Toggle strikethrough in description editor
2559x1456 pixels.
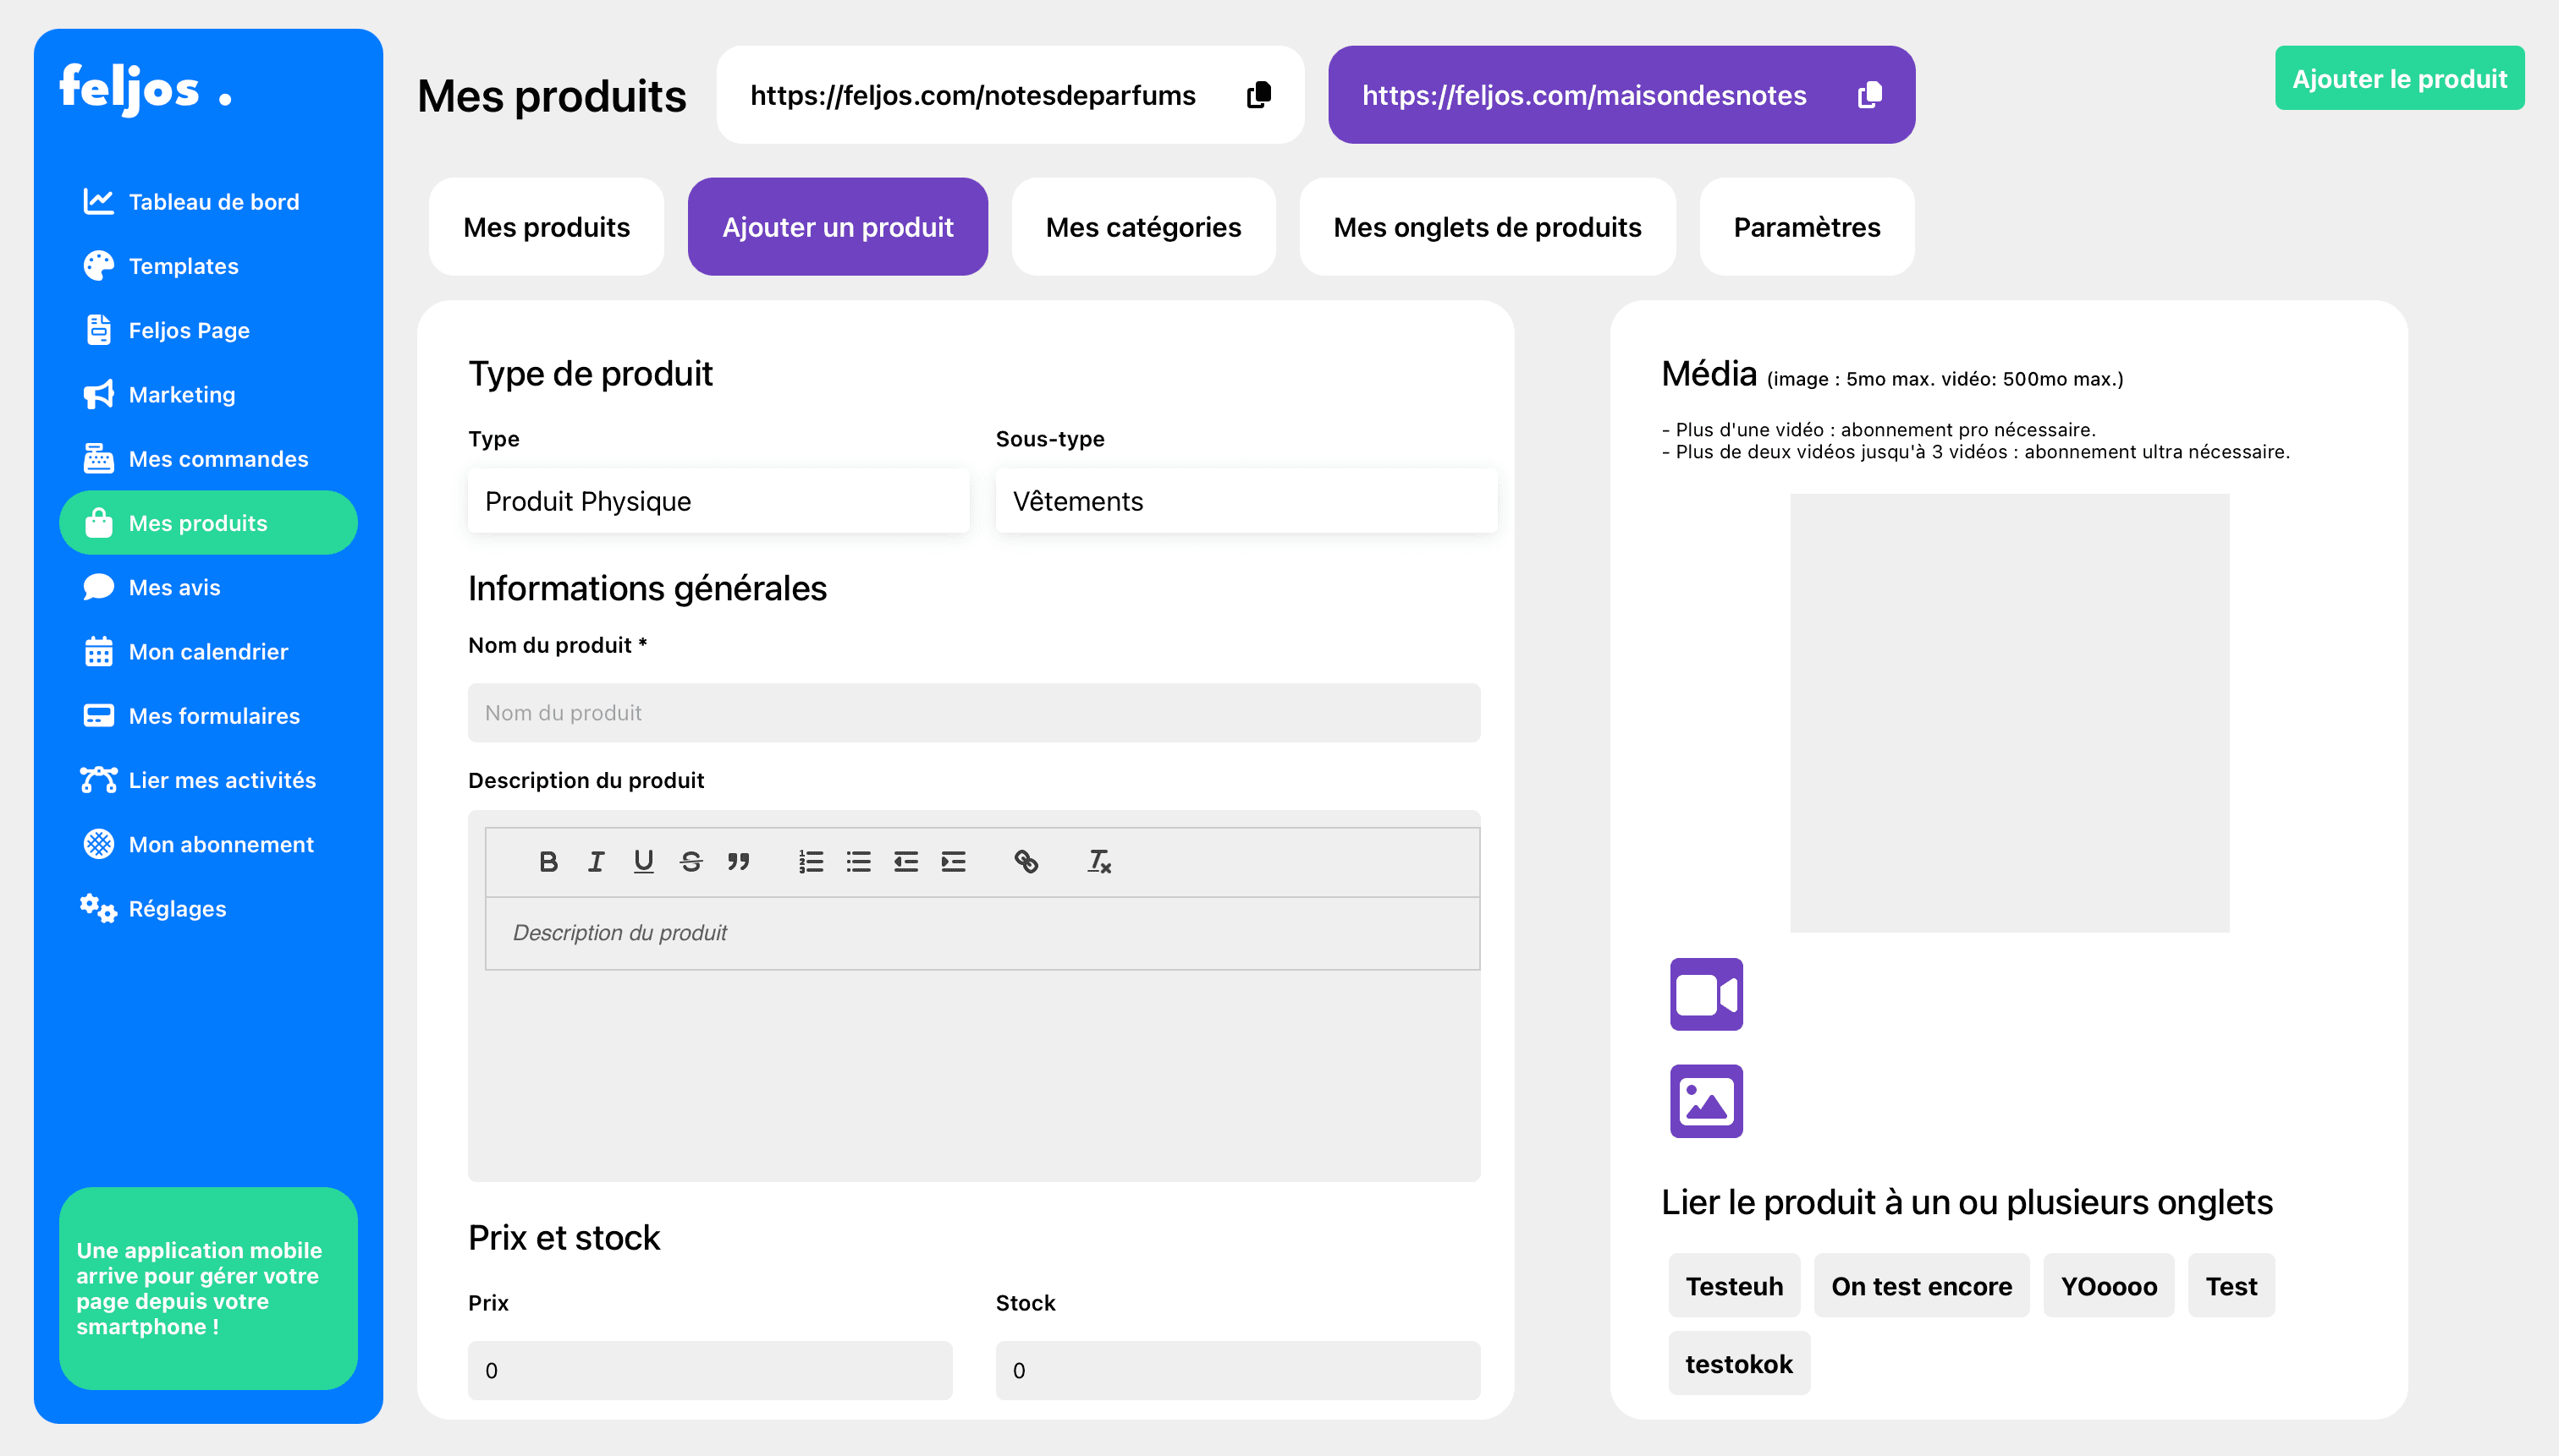point(691,861)
